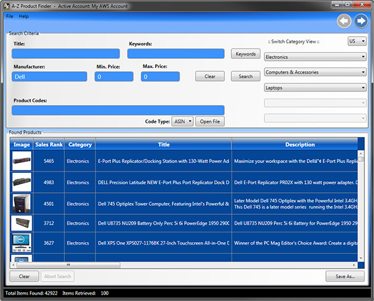The width and height of the screenshot is (374, 301).
Task: Select the DELL Precision Latitude NEW E-Port title
Action: pos(163,183)
